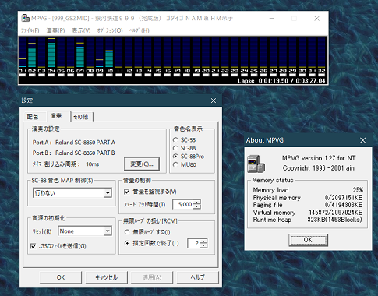378x296 pixels.
Task: Click channel 07 level meter
Action: click(80, 52)
